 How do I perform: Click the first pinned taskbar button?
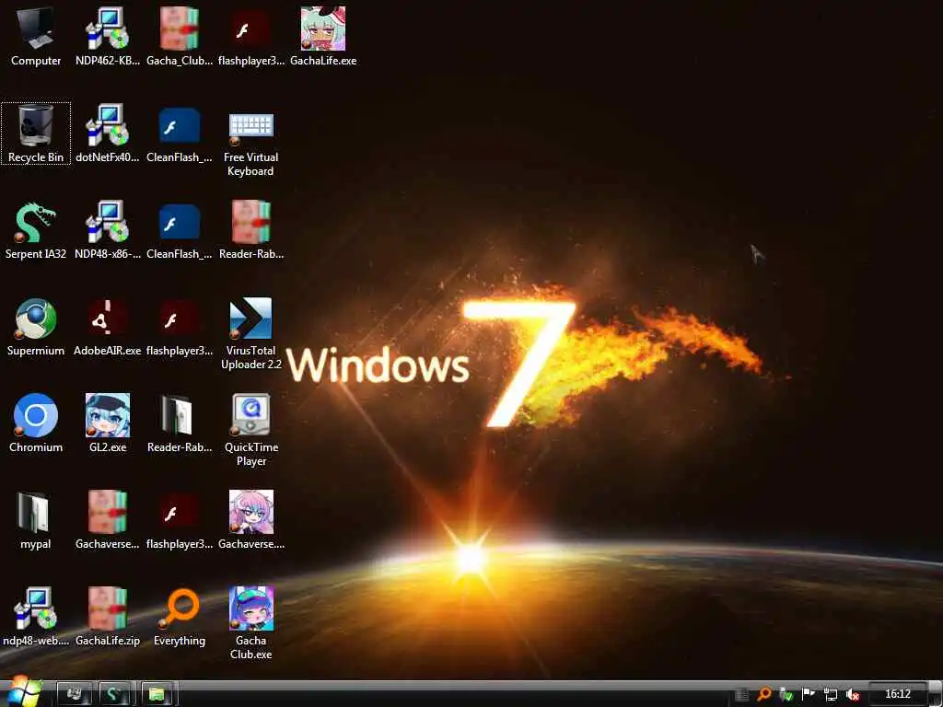coord(74,694)
